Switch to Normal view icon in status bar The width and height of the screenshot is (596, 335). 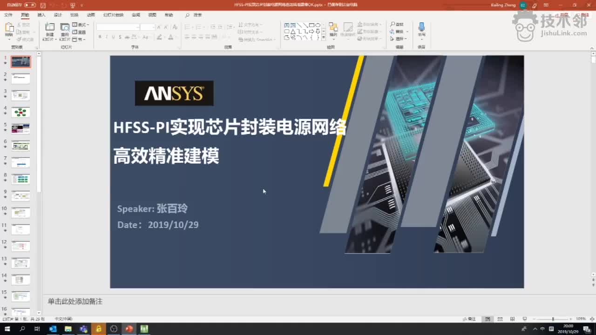pos(488,319)
